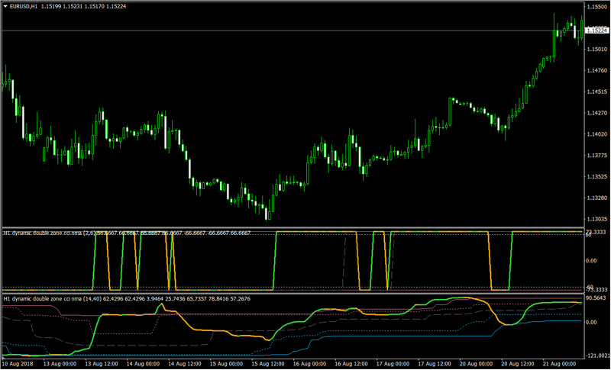This screenshot has height=370, width=611.
Task: Click the 14 Aug 12:00 time label
Action: pos(185,365)
